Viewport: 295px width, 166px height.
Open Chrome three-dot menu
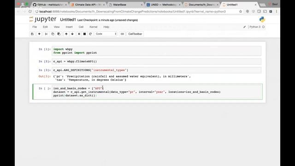277,12
